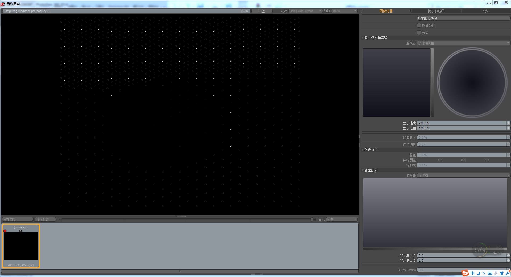Viewport: 511px width, 277px height.
Task: Click the 中止 abort render button
Action: tap(262, 11)
